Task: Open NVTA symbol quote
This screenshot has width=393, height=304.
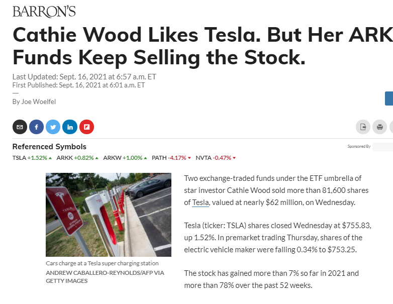Action: (204, 158)
